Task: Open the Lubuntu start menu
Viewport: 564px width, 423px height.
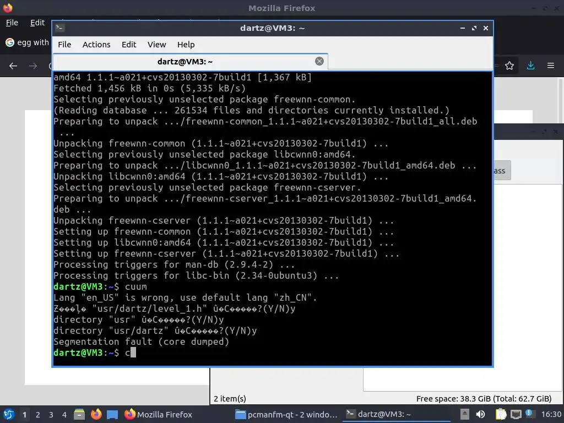Action: (9, 414)
